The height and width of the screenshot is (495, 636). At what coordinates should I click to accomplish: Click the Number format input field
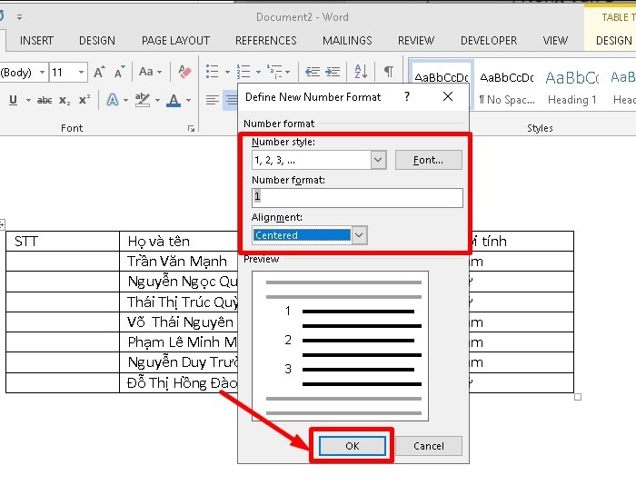[357, 197]
